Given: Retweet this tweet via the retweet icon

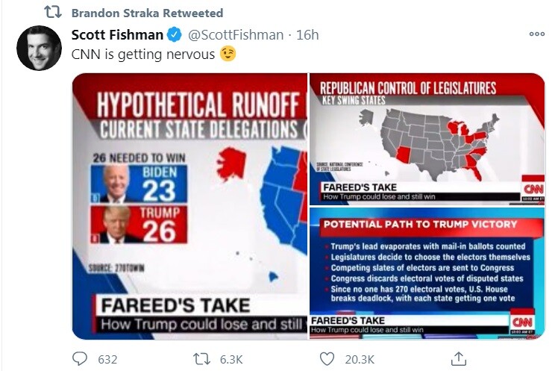Looking at the screenshot, I should [202, 359].
